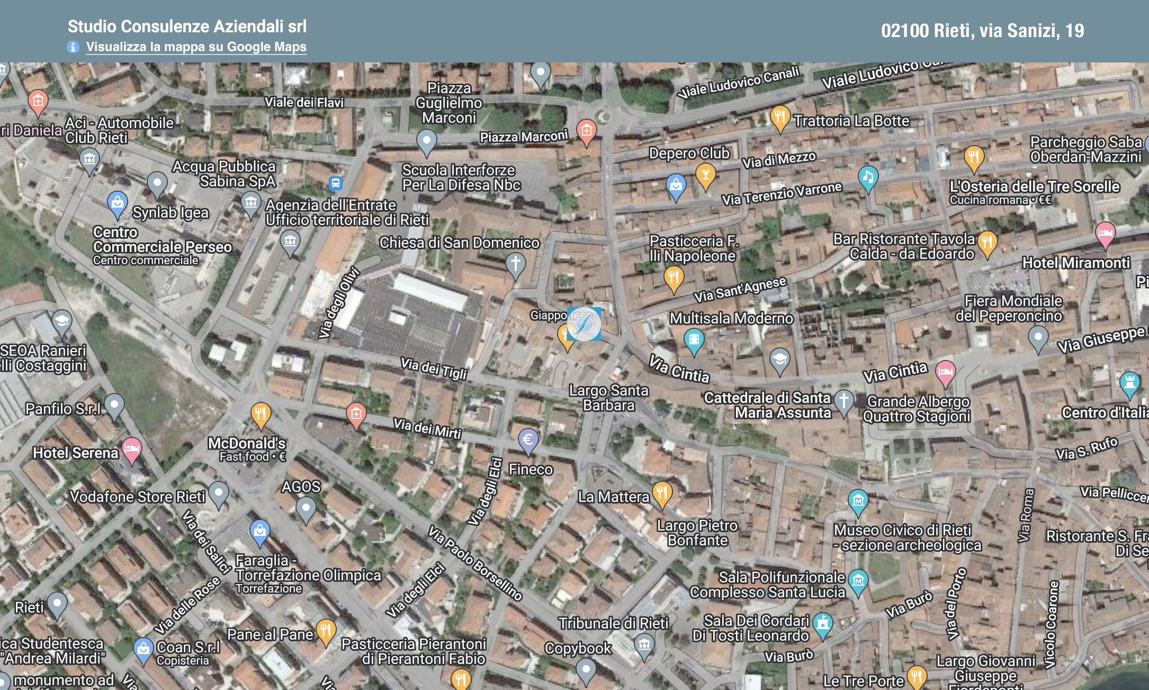Screen dimensions: 1149x690
Task: Click the Vodafone Store Rieti pin
Action: coord(218,494)
